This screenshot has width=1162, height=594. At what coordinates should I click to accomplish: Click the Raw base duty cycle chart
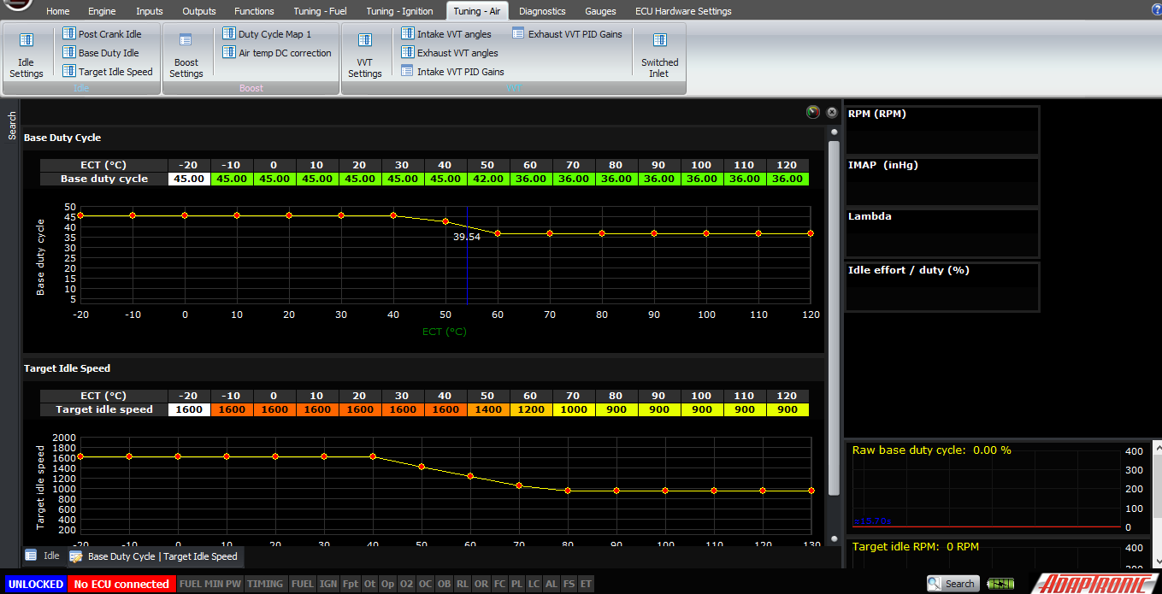(x=999, y=488)
